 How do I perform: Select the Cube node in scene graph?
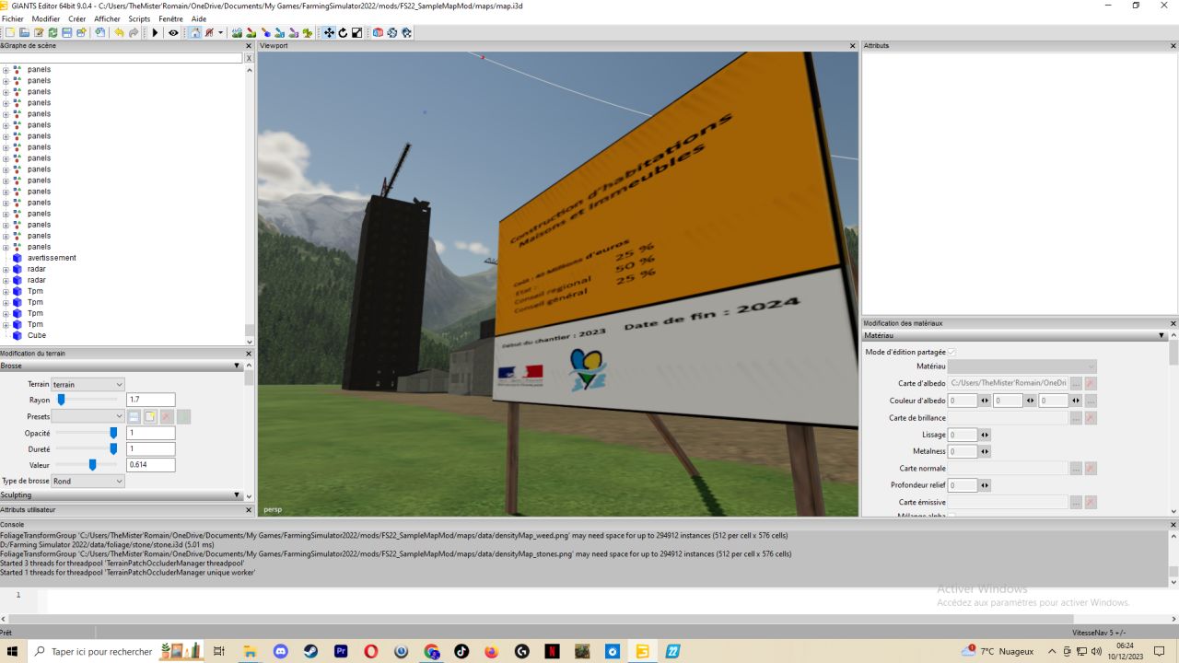pyautogui.click(x=37, y=335)
